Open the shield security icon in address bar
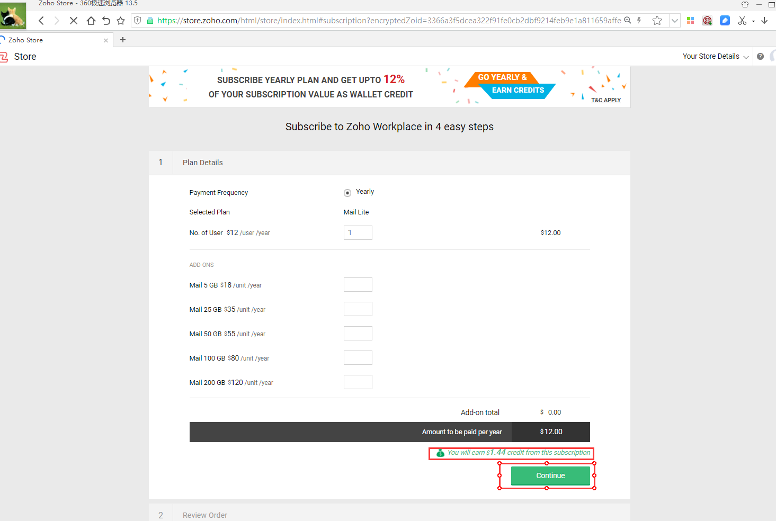 [x=138, y=21]
